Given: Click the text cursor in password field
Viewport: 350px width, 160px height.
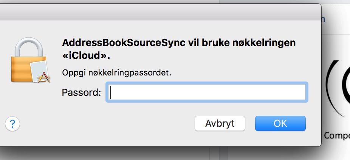Looking at the screenshot, I should pos(111,92).
